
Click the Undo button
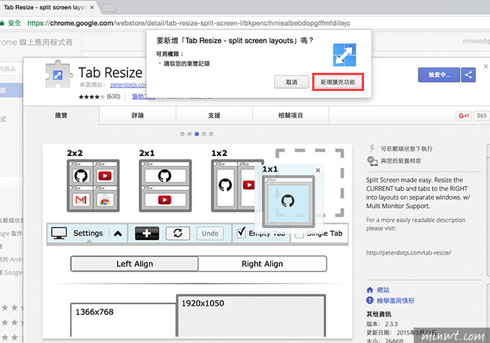pos(210,233)
